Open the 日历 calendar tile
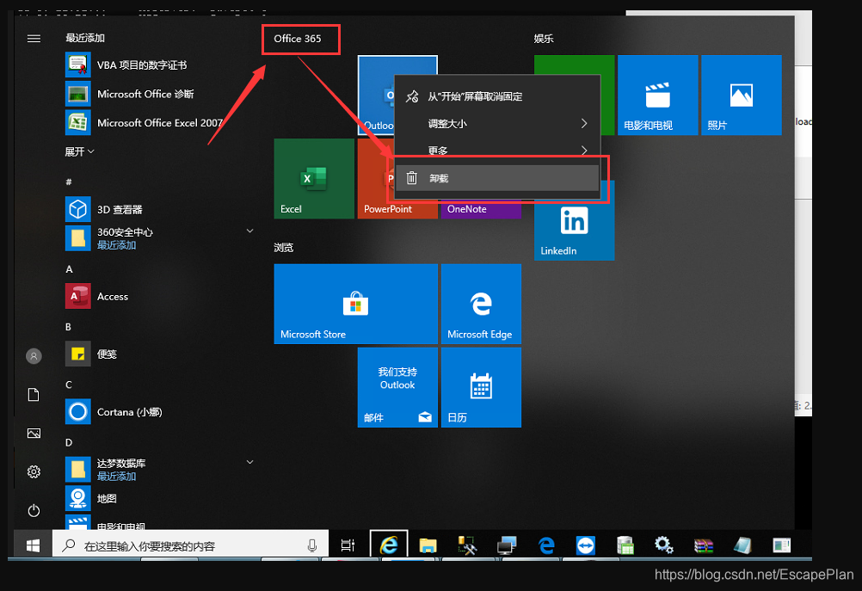862x591 pixels. (481, 387)
